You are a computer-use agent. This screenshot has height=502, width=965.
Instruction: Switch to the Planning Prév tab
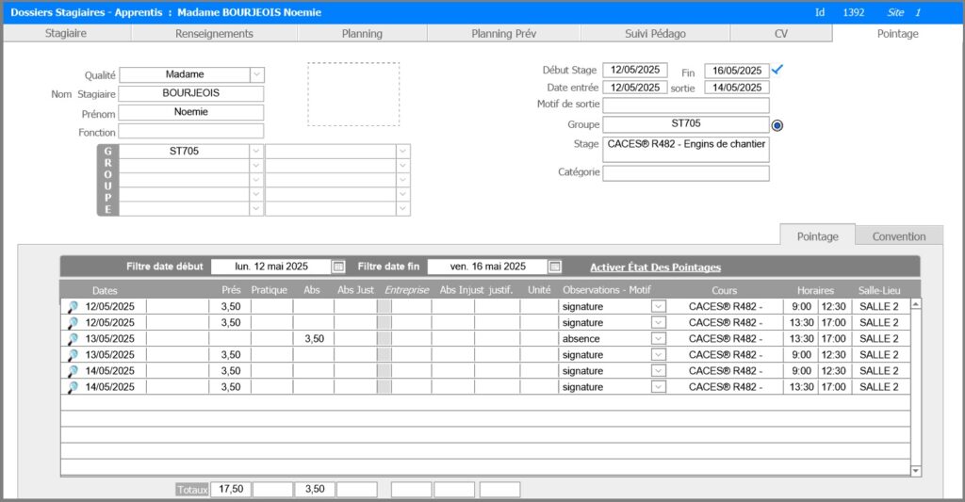click(503, 33)
